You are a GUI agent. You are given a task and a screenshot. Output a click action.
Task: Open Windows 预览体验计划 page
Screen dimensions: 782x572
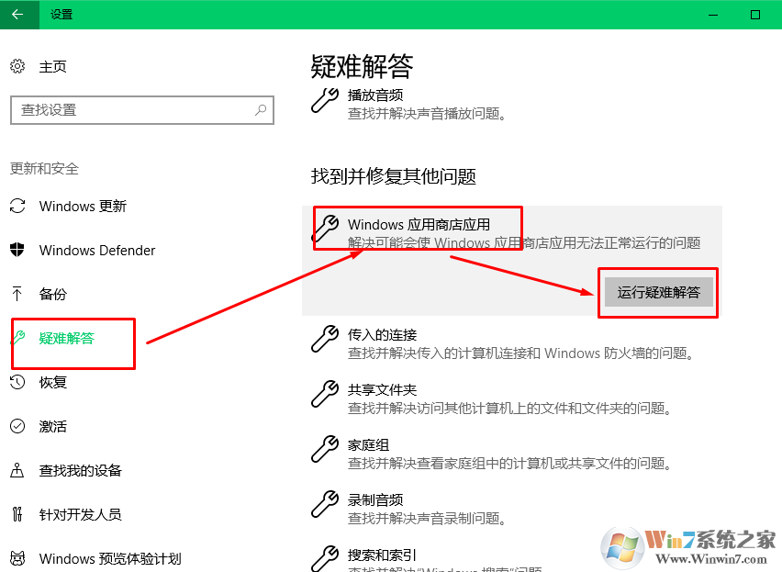(x=110, y=558)
